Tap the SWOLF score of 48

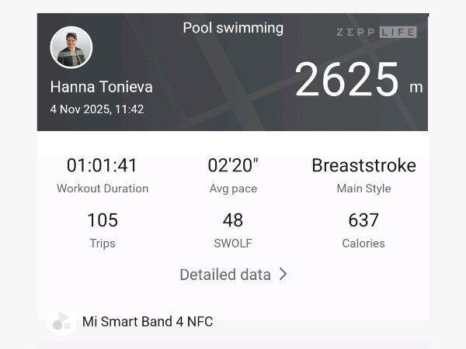tap(233, 220)
